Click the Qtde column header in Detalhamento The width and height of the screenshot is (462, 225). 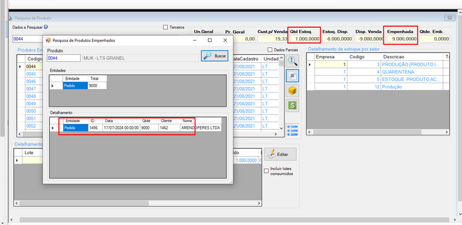click(149, 121)
